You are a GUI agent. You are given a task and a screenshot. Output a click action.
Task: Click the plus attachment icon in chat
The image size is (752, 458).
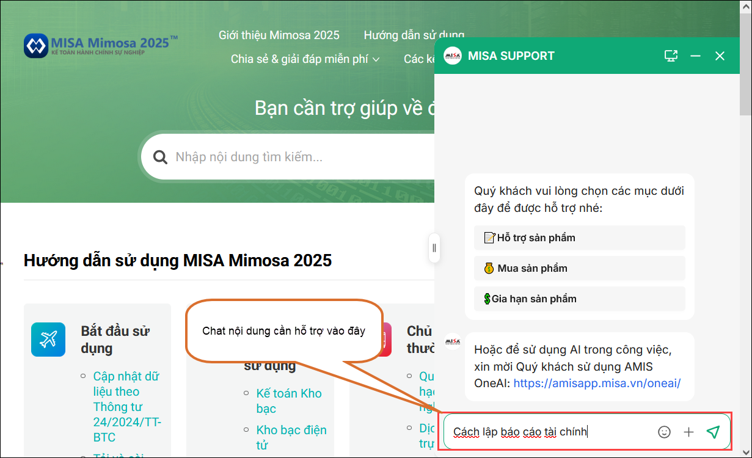tap(688, 432)
